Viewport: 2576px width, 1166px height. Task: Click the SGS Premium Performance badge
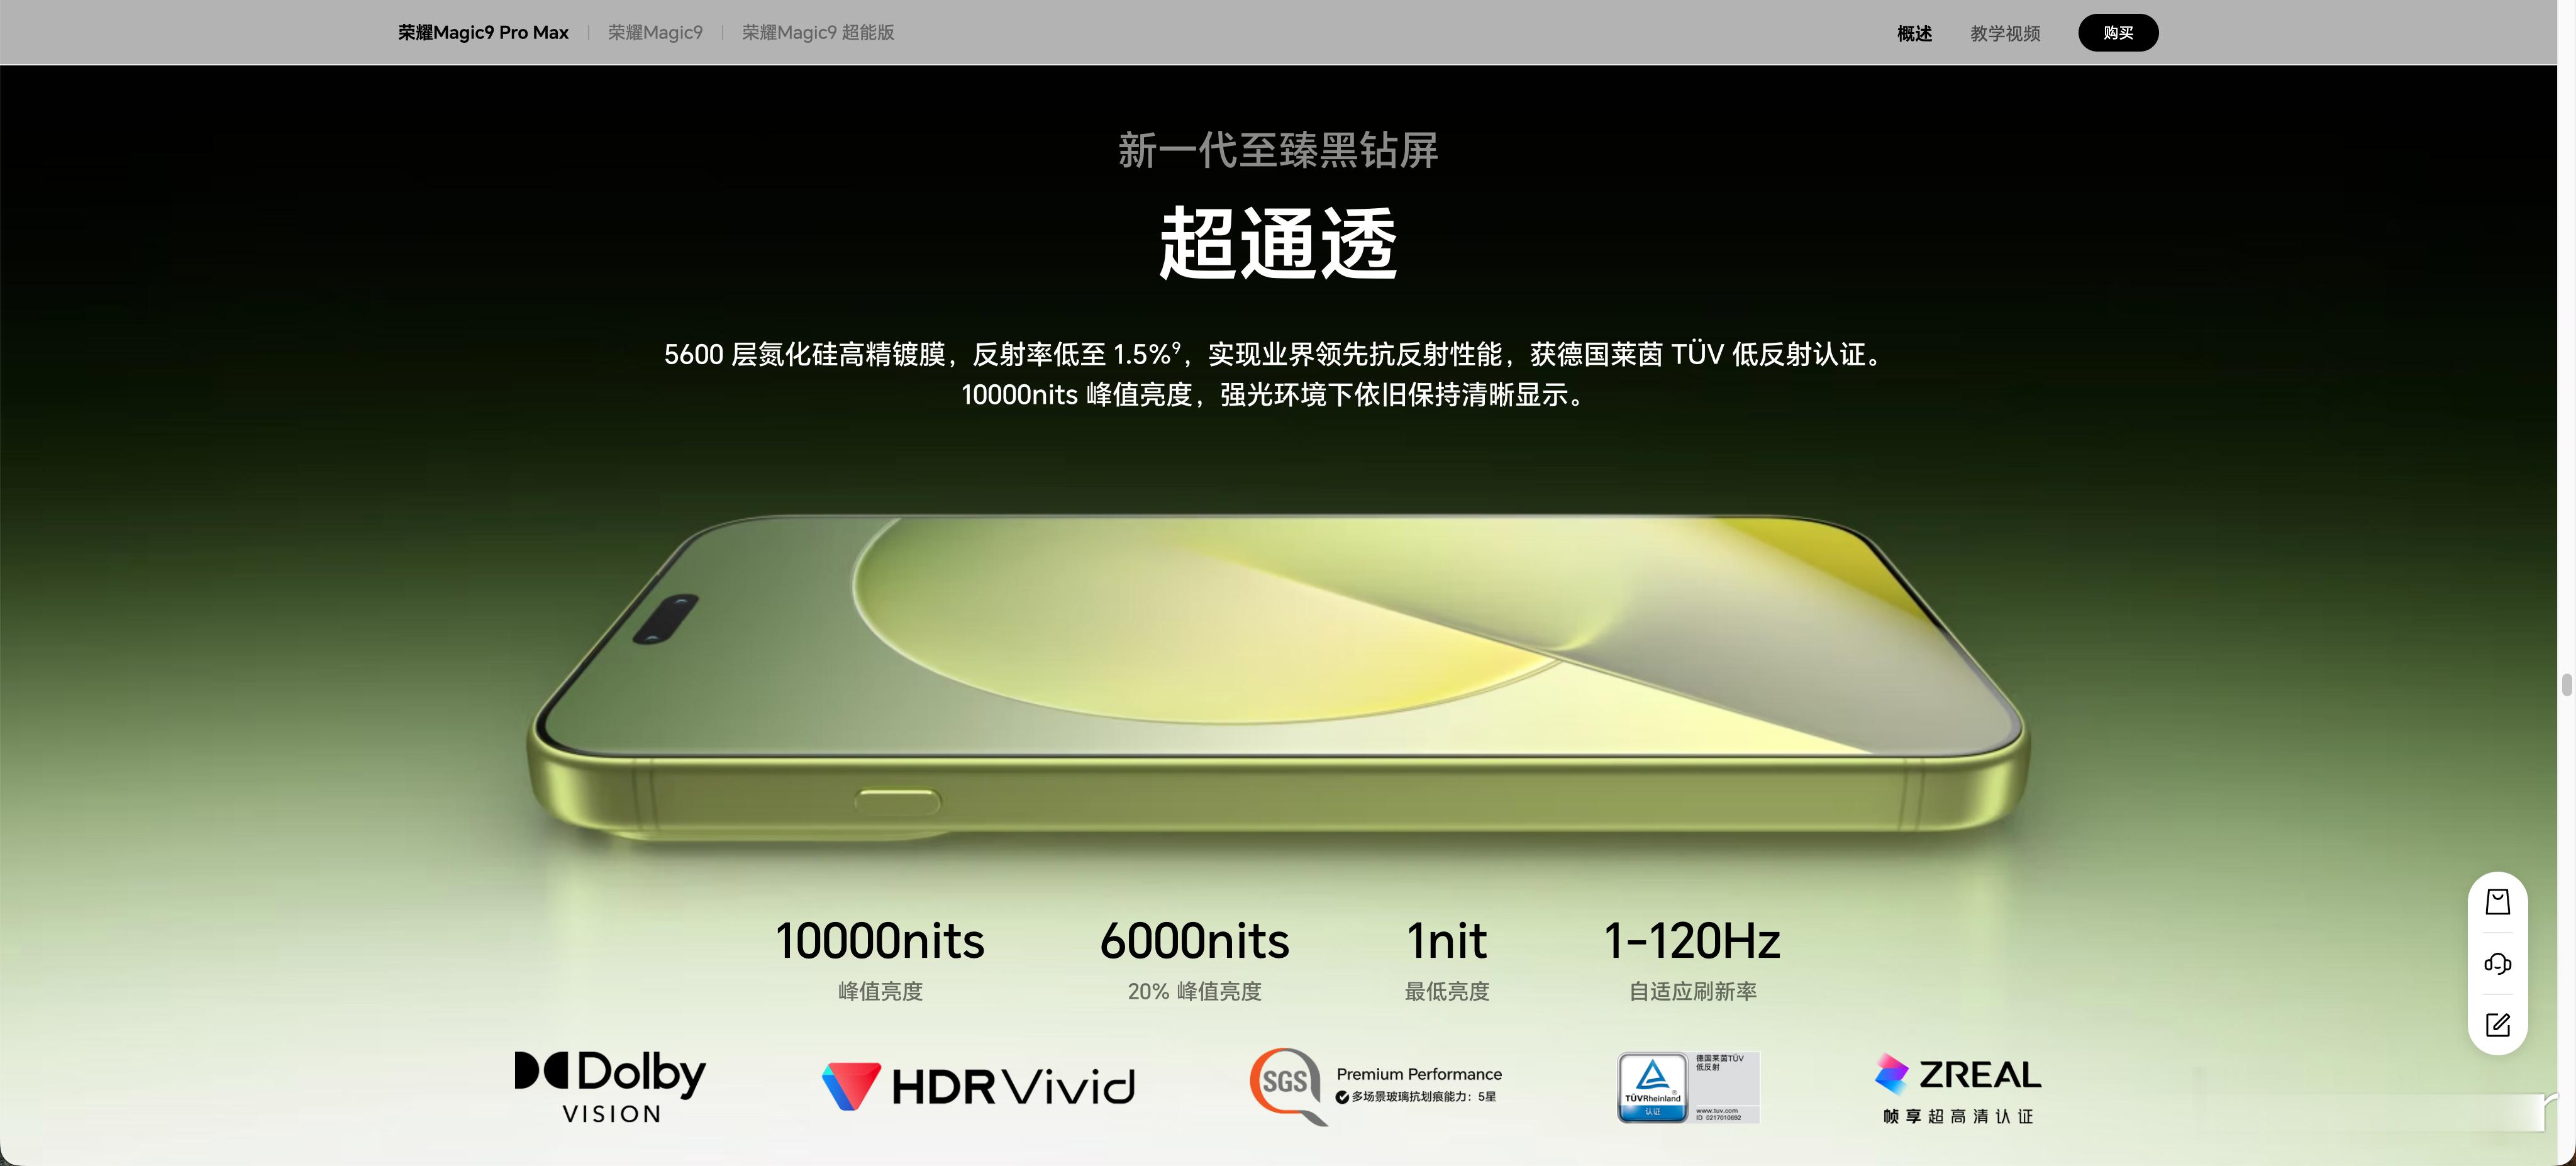pyautogui.click(x=1376, y=1087)
